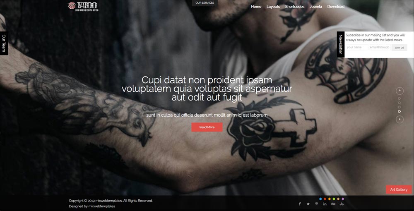The image size is (414, 211).
Task: Choose the blue theme color dot
Action: point(320,199)
